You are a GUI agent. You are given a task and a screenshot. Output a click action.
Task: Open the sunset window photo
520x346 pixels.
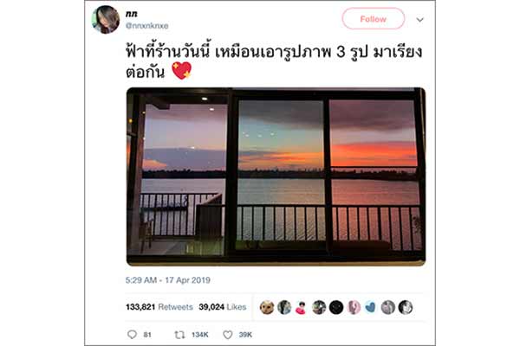coord(276,176)
